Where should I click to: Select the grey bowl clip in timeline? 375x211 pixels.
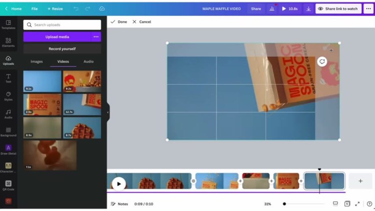click(256, 181)
